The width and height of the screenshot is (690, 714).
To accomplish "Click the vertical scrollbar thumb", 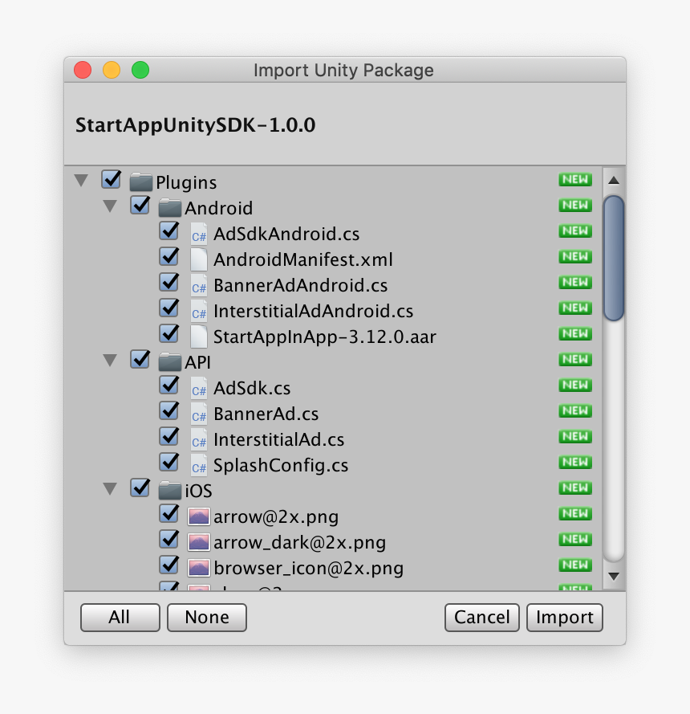I will (x=614, y=258).
